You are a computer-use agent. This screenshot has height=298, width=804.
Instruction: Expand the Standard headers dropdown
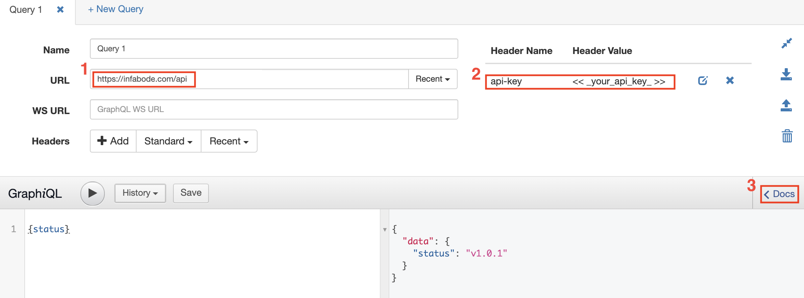point(168,141)
